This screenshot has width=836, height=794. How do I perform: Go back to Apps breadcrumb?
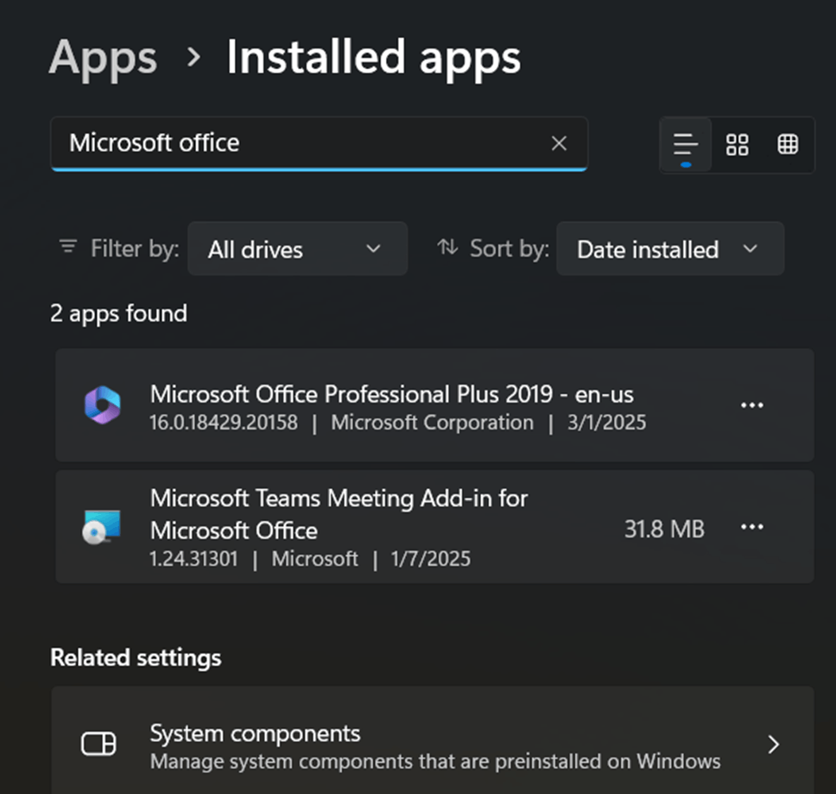tap(103, 58)
